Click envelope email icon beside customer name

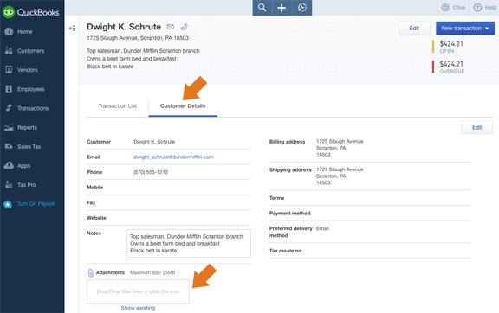pos(171,27)
